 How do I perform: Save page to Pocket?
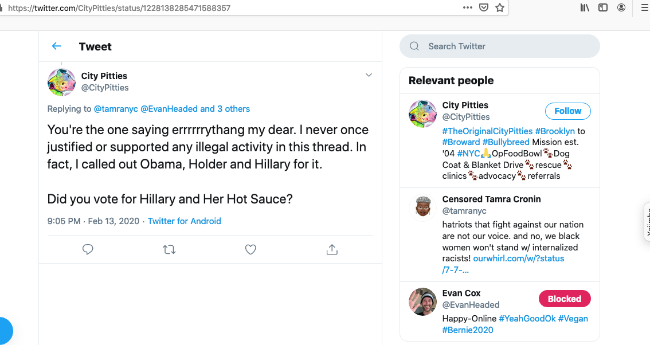484,8
